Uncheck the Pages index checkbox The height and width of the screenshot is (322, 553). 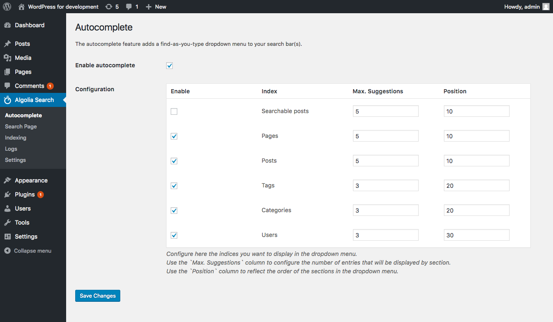click(x=174, y=136)
